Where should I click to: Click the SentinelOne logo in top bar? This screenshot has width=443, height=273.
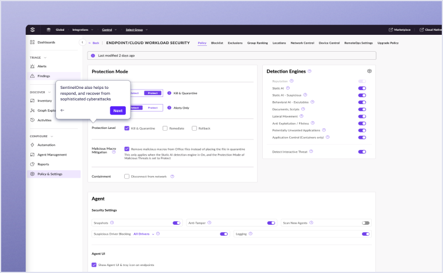tap(33, 30)
